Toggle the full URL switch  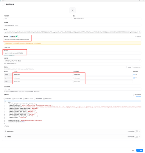click(17, 36)
